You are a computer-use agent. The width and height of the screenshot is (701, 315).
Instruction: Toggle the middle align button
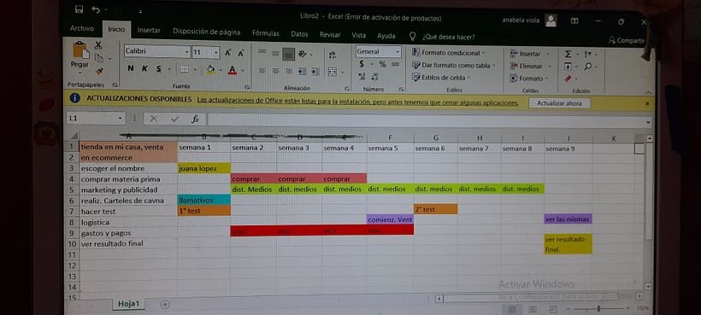click(275, 54)
